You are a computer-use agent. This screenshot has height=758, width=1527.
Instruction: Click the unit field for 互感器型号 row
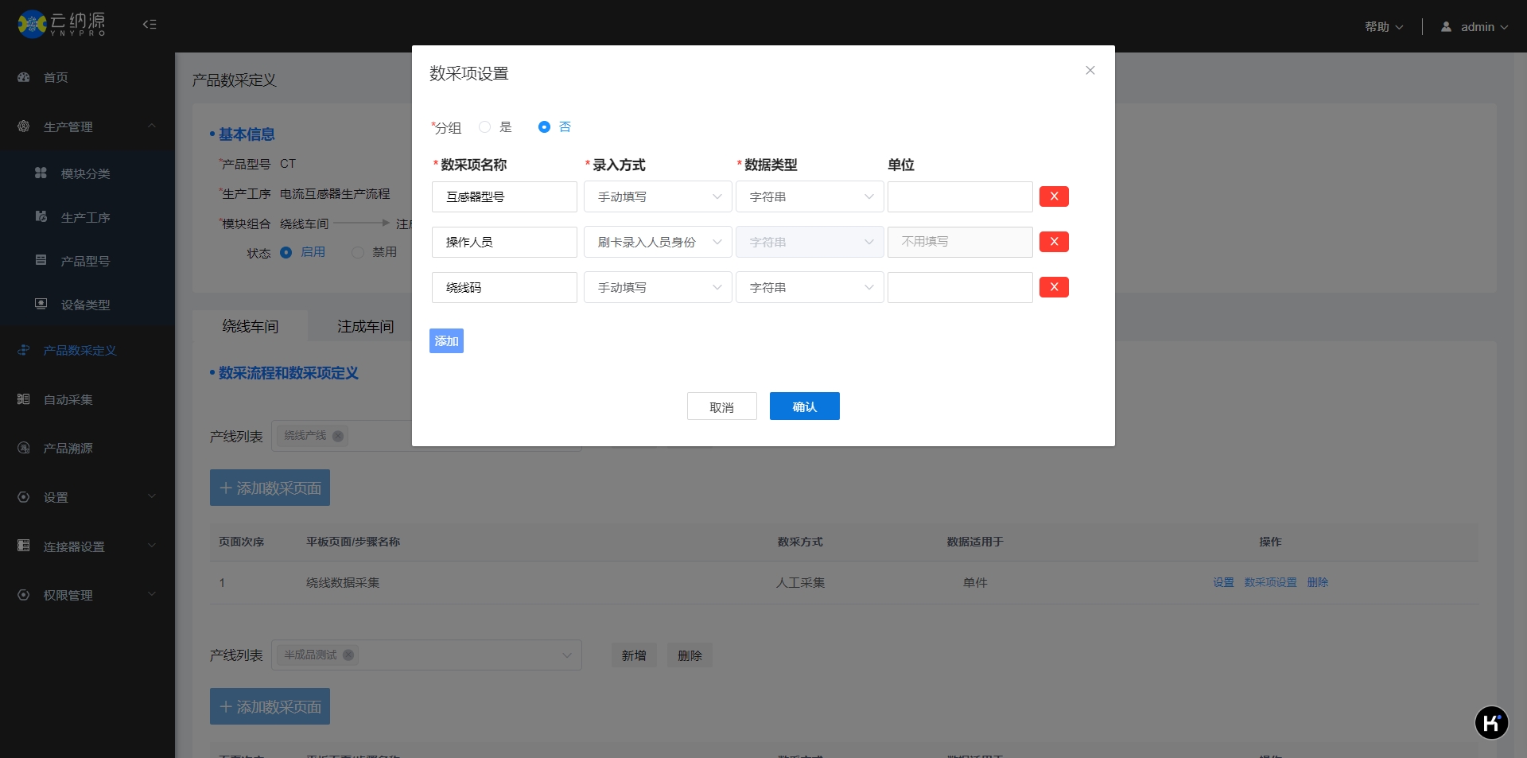pyautogui.click(x=960, y=197)
